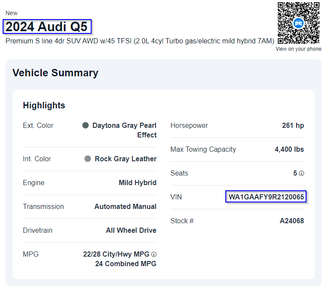Click the Transmission label

pyautogui.click(x=43, y=206)
